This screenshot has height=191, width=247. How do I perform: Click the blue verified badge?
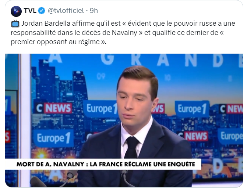point(42,11)
